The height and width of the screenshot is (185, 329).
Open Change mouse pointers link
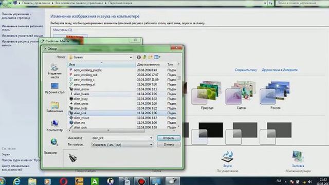pyautogui.click(x=22, y=35)
